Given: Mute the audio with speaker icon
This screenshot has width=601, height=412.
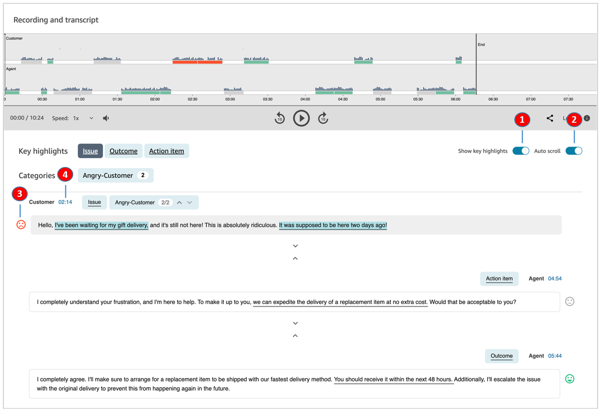Looking at the screenshot, I should 106,118.
